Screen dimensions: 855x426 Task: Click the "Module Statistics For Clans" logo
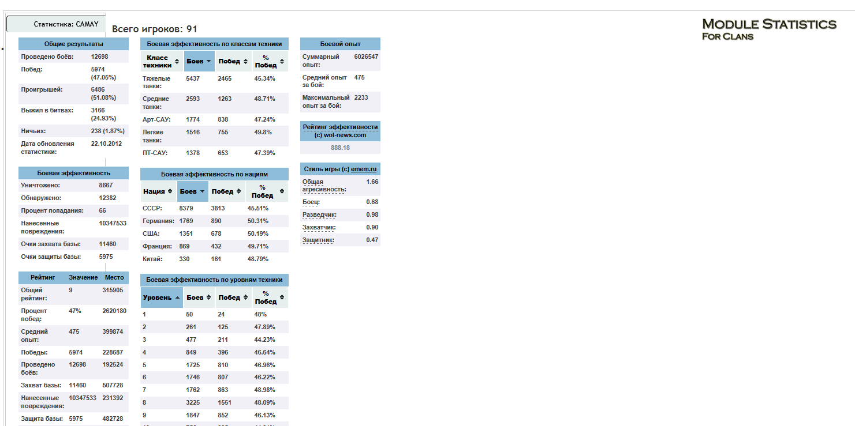(768, 29)
